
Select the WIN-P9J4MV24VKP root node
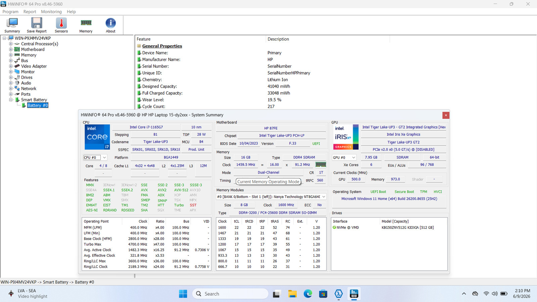point(33,38)
